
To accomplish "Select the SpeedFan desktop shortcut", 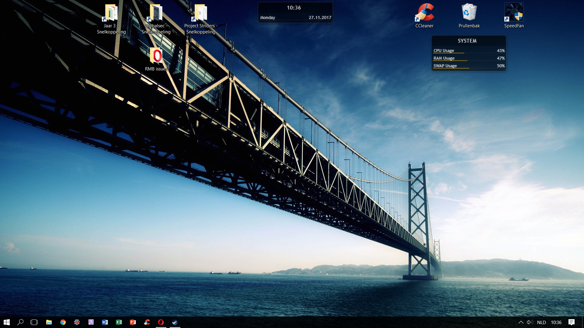I will coord(514,16).
